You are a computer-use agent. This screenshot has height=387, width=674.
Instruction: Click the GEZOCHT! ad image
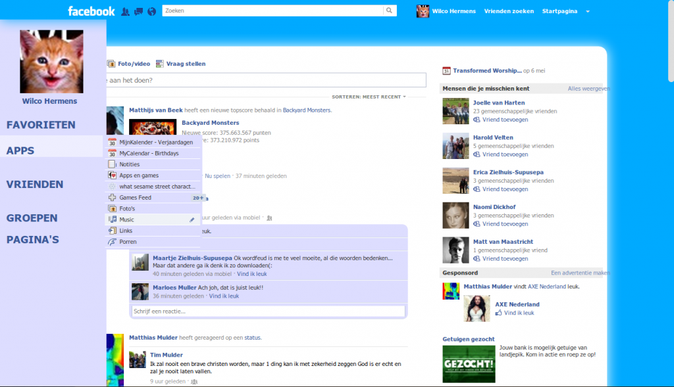469,364
